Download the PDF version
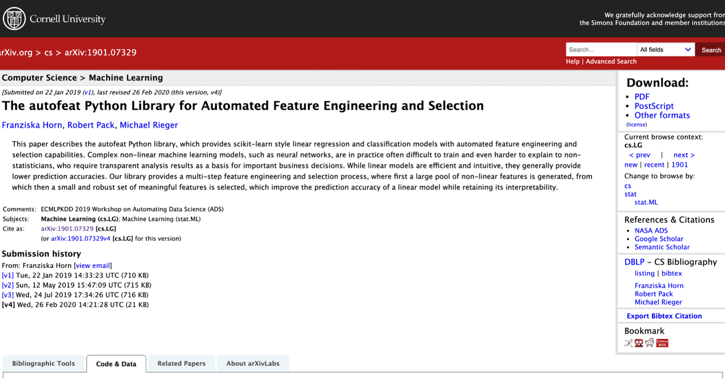Image resolution: width=725 pixels, height=379 pixels. click(642, 97)
